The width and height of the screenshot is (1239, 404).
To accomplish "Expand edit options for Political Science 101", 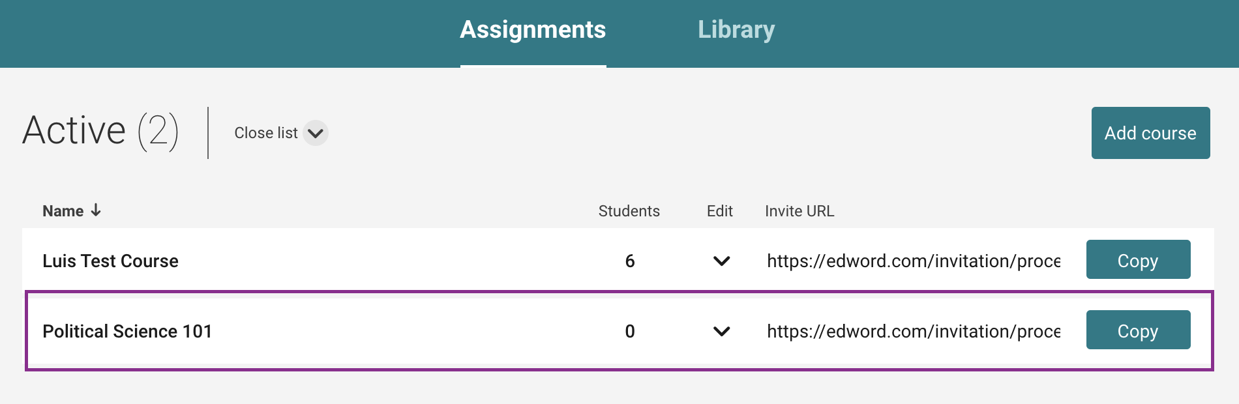I will click(721, 332).
